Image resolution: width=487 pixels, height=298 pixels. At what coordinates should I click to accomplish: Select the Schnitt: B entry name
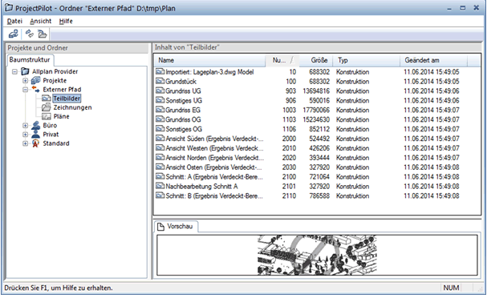tap(214, 196)
